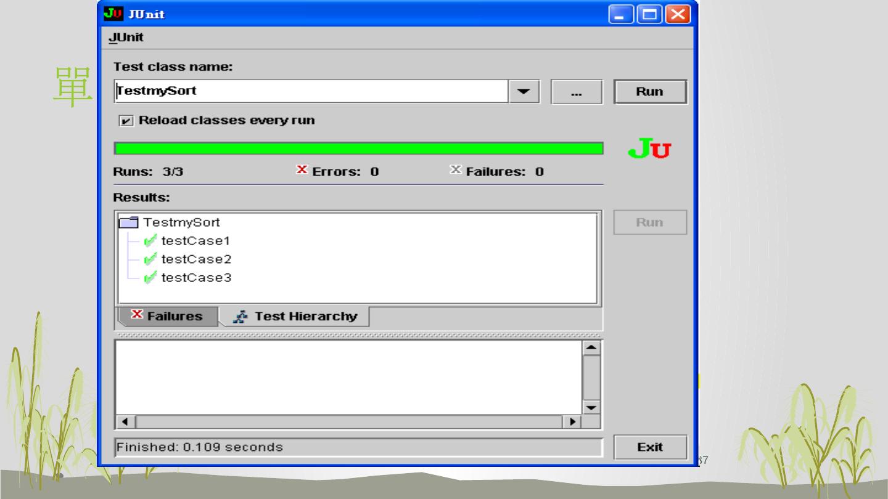Click the green checkmark beside testCase3
Viewport: 888px width, 499px height.
(x=150, y=278)
